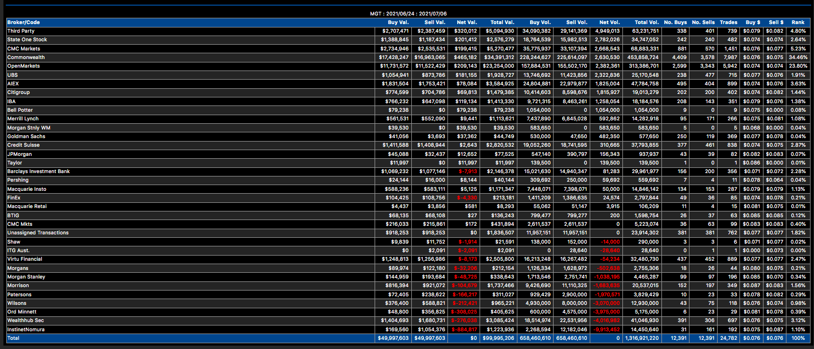Sort the table by Net Val. header
Image resolution: width=814 pixels, height=349 pixels.
pos(466,22)
